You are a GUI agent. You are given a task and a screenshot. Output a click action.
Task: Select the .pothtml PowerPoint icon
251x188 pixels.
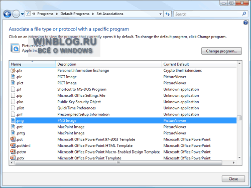[x=13, y=145]
